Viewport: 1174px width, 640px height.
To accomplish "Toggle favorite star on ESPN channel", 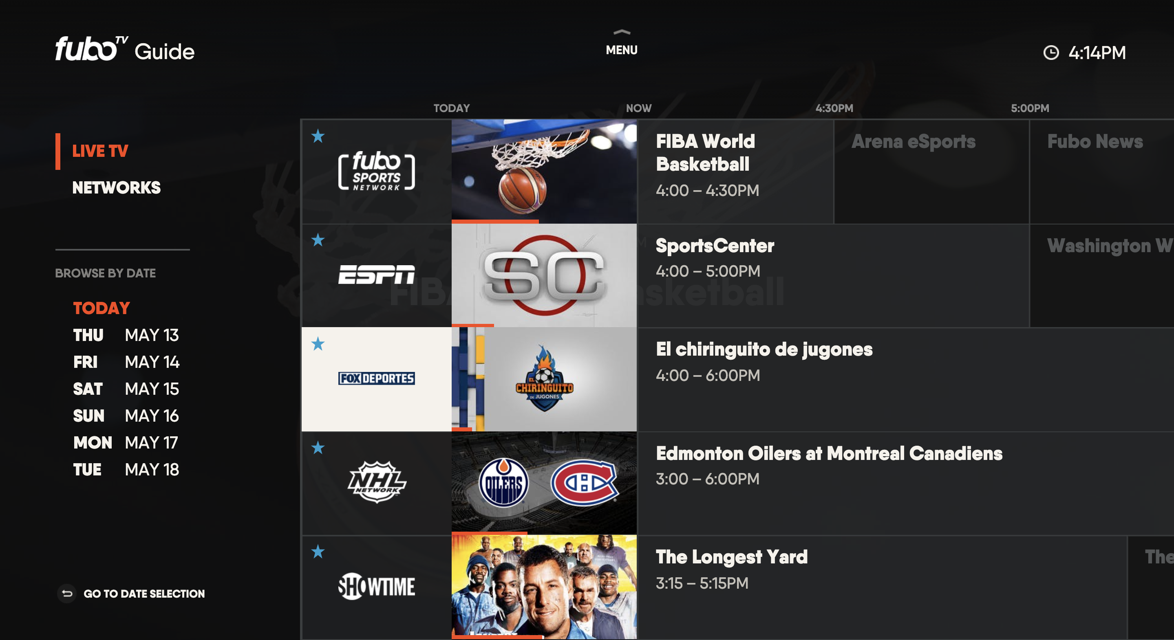I will 318,240.
